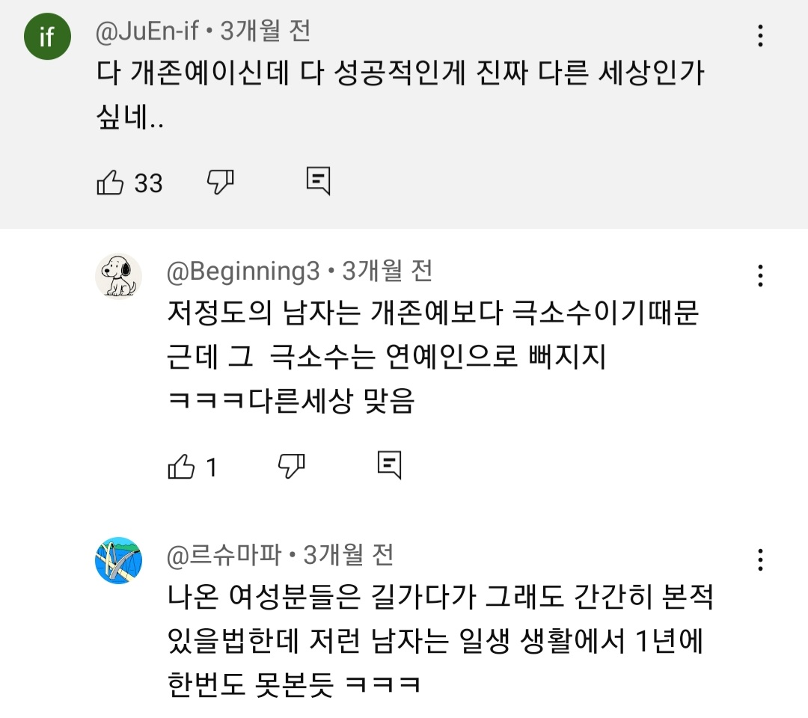Image resolution: width=808 pixels, height=718 pixels.
Task: Open more options for @Beginning3's reply
Action: coord(760,276)
